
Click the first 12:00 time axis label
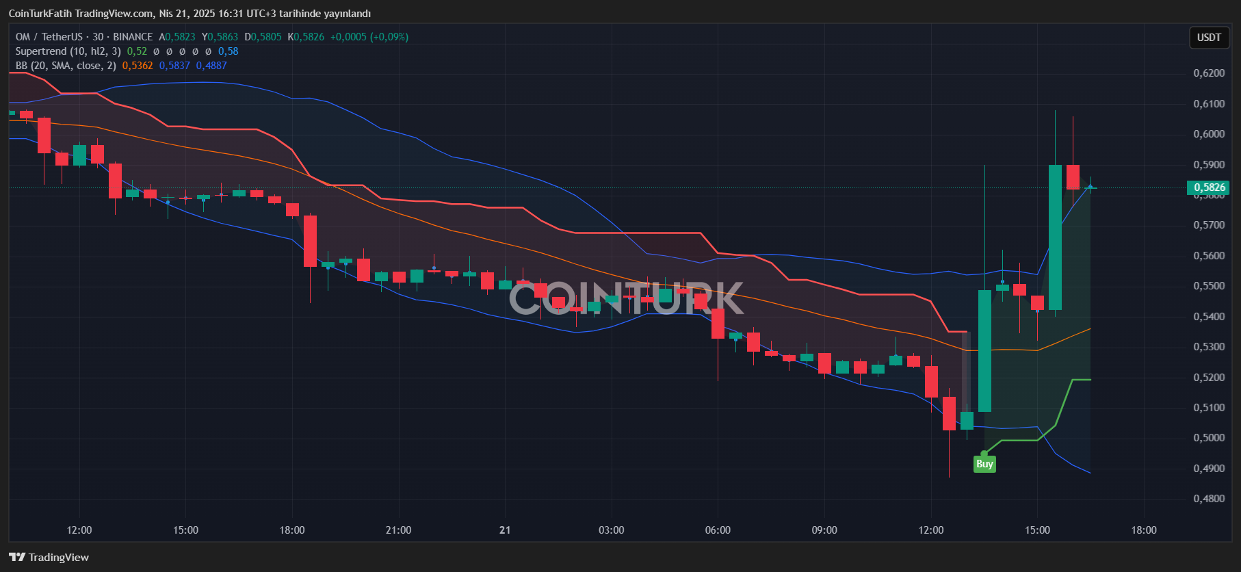click(79, 530)
